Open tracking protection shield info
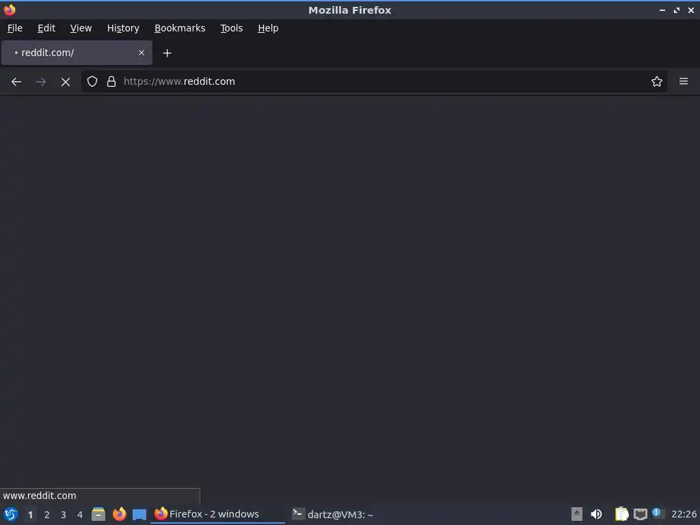 point(92,81)
